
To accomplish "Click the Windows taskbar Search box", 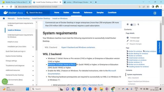I will 45,89.
